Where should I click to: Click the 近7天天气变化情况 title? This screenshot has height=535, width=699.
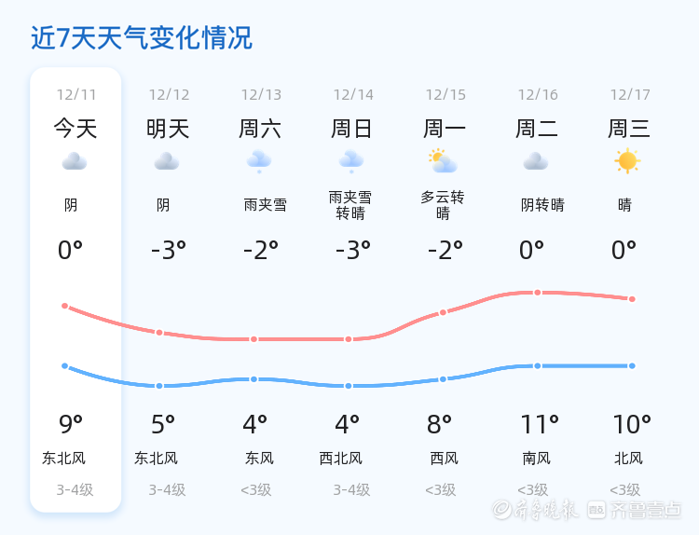pyautogui.click(x=142, y=39)
